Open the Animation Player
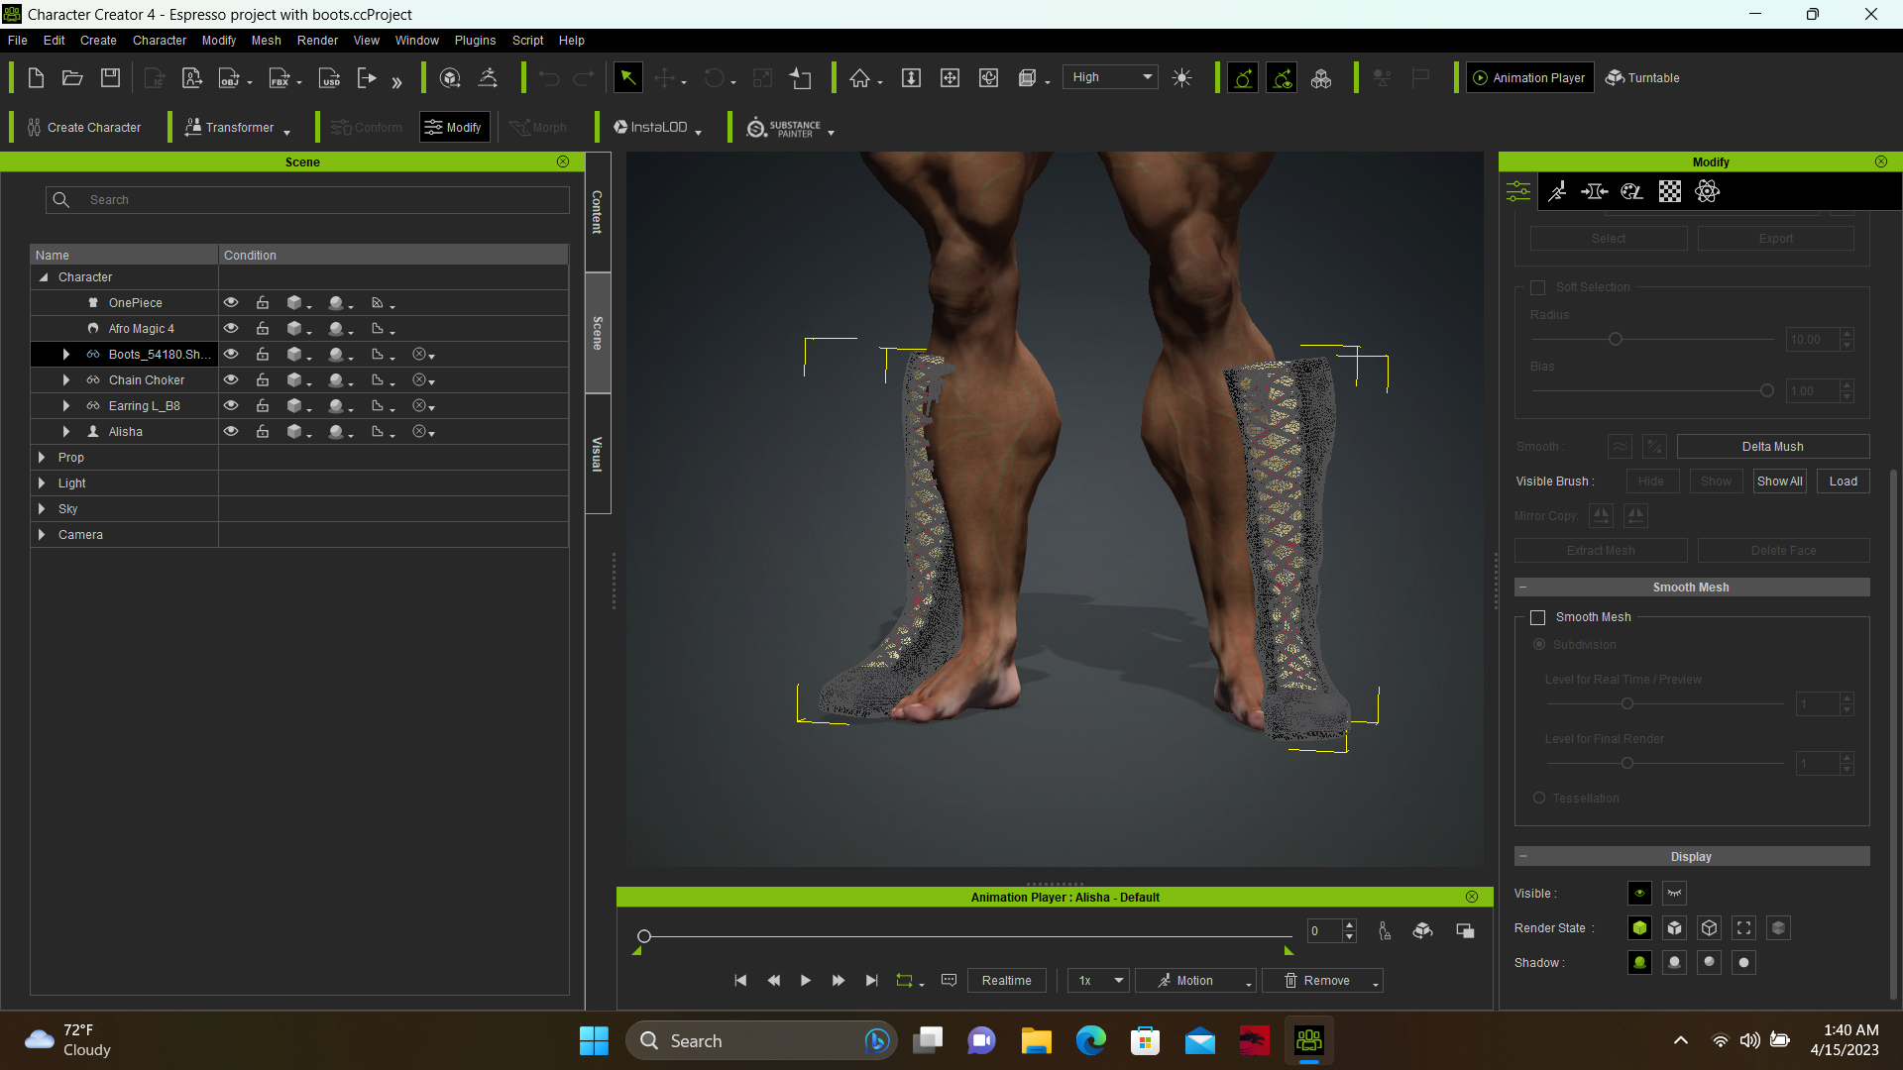 pyautogui.click(x=1529, y=78)
